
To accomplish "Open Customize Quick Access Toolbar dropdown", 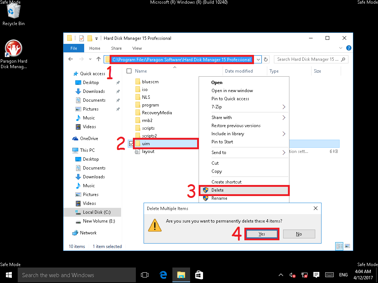I will tap(96, 38).
